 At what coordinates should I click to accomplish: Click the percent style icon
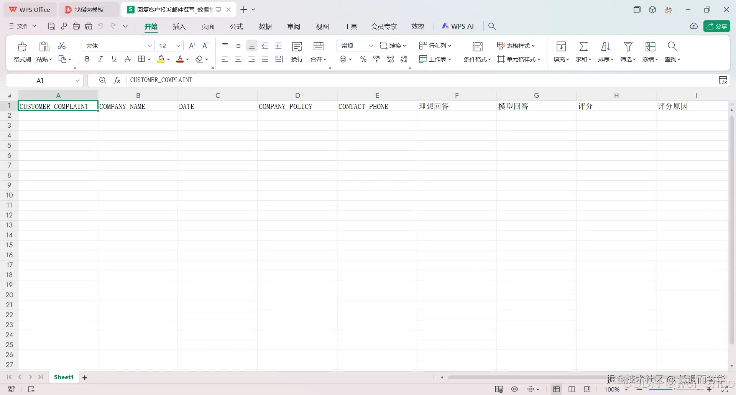[363, 59]
